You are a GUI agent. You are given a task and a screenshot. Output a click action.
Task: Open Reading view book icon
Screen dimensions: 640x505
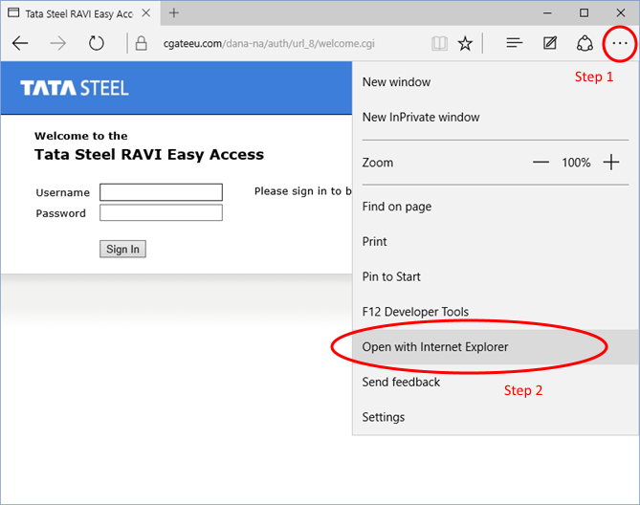[x=439, y=43]
